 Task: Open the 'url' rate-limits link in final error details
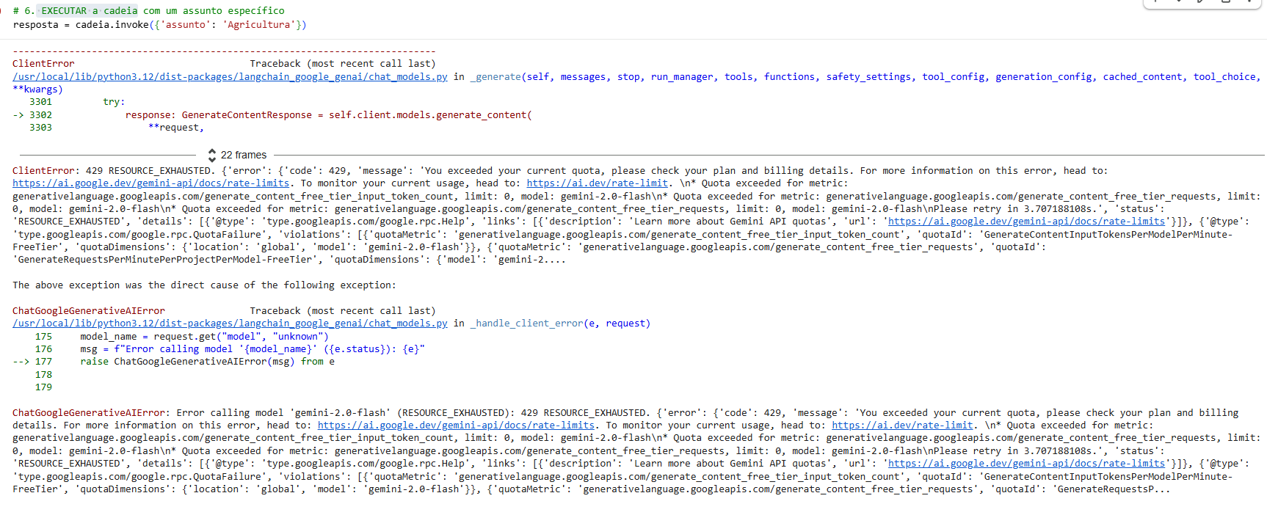[1026, 464]
